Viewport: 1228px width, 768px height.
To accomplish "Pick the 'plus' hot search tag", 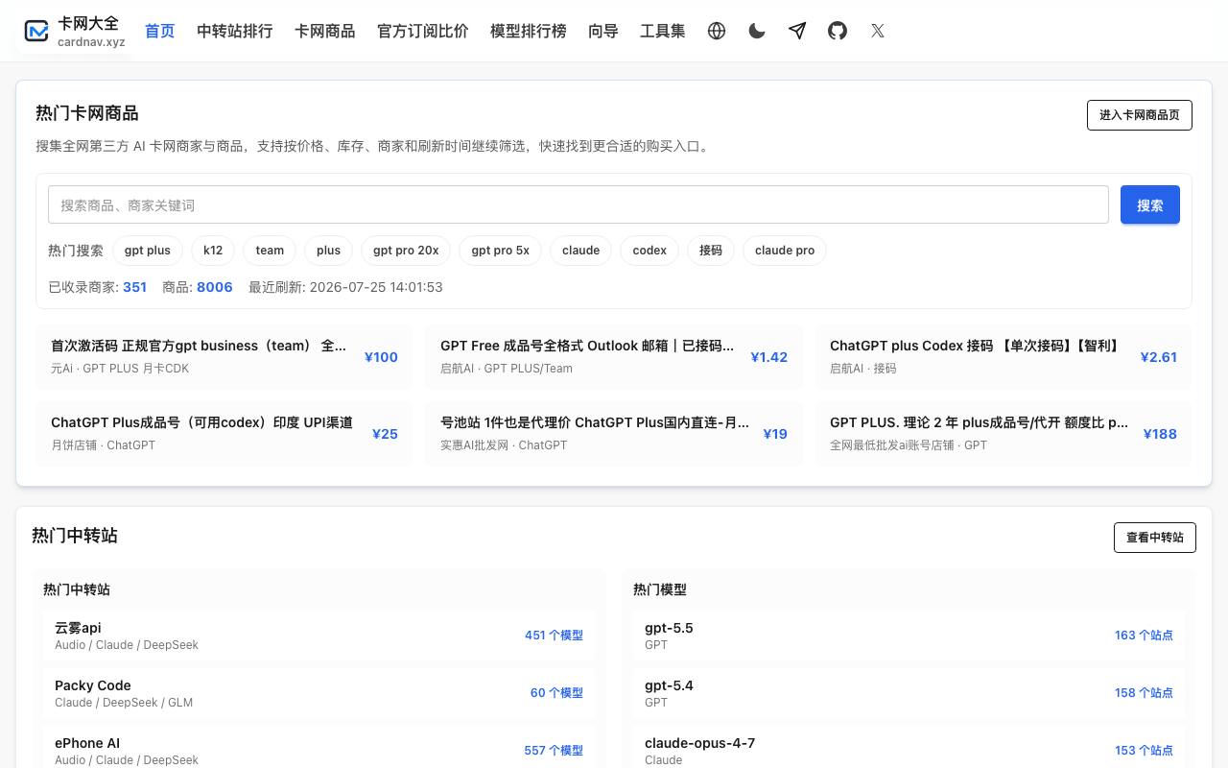I will 329,251.
